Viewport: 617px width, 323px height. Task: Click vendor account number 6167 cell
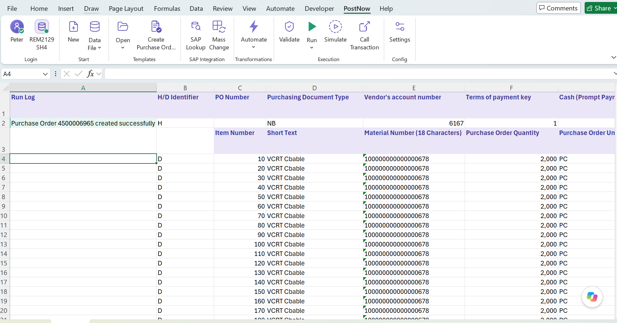coord(414,123)
